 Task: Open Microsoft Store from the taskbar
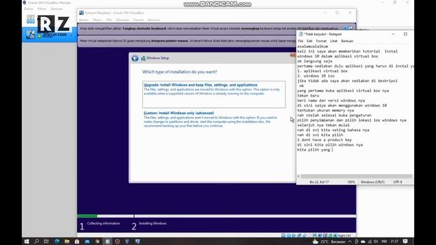77,242
